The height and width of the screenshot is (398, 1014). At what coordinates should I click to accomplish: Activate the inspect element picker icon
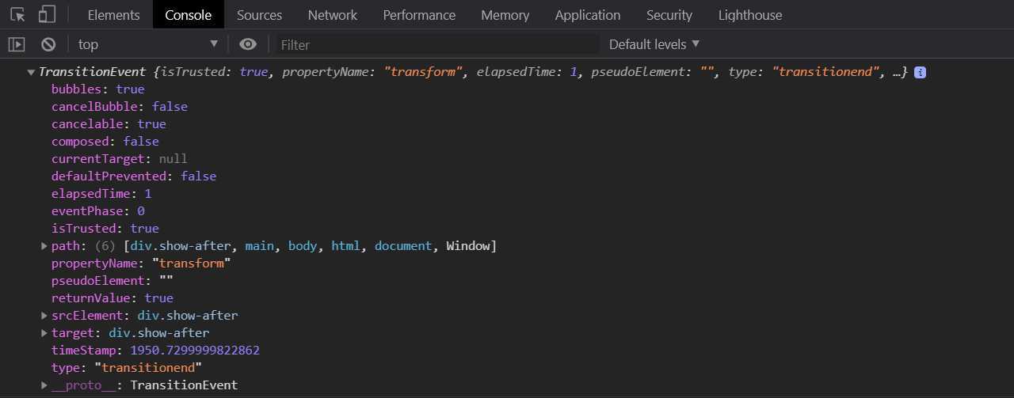point(18,14)
